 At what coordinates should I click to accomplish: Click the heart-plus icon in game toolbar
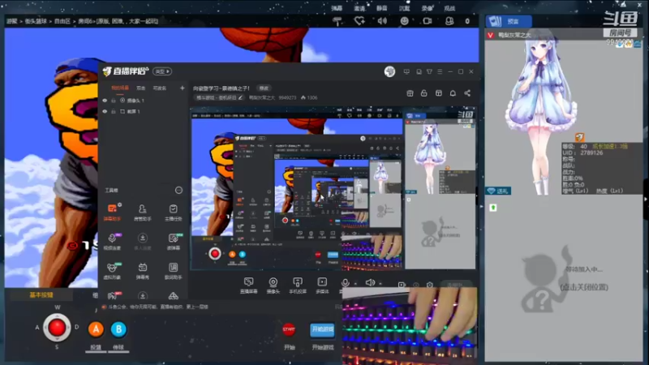point(359,21)
